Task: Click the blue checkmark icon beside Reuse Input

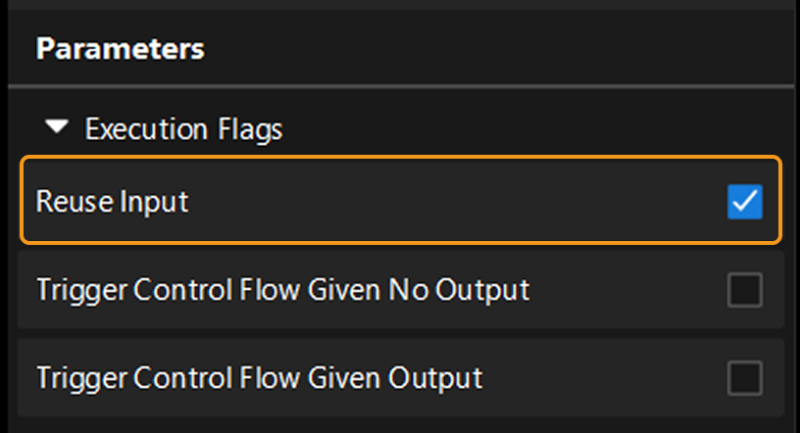Action: [x=744, y=202]
